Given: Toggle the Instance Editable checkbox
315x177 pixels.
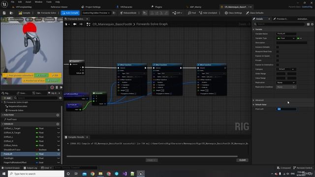Looking at the screenshot, I should click(278, 47).
